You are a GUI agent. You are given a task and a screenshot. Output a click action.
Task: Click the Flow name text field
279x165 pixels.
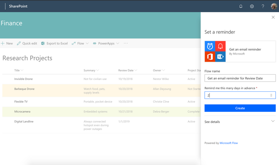click(240, 78)
